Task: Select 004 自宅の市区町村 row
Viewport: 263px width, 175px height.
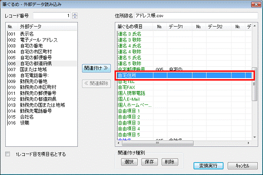Action: [x=42, y=51]
